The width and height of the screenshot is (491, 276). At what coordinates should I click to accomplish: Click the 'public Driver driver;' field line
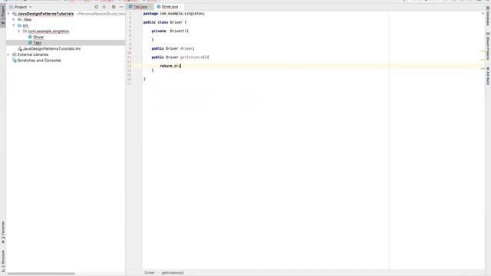point(173,48)
